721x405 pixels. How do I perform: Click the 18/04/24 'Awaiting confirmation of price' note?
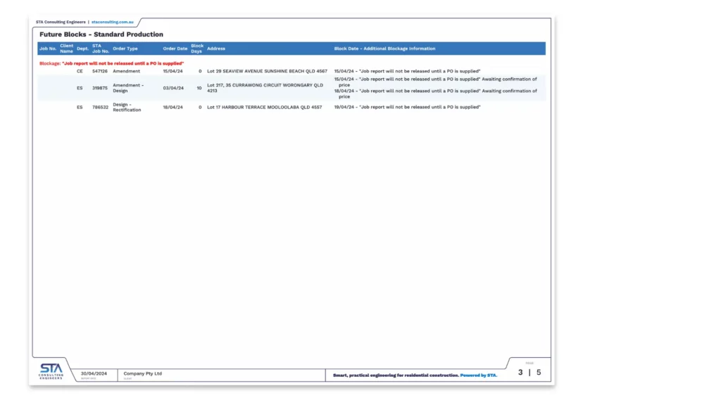click(435, 94)
